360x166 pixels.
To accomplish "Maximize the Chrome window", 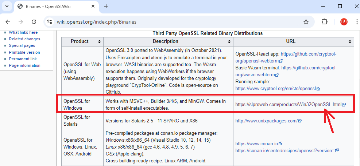I will coord(340,6).
